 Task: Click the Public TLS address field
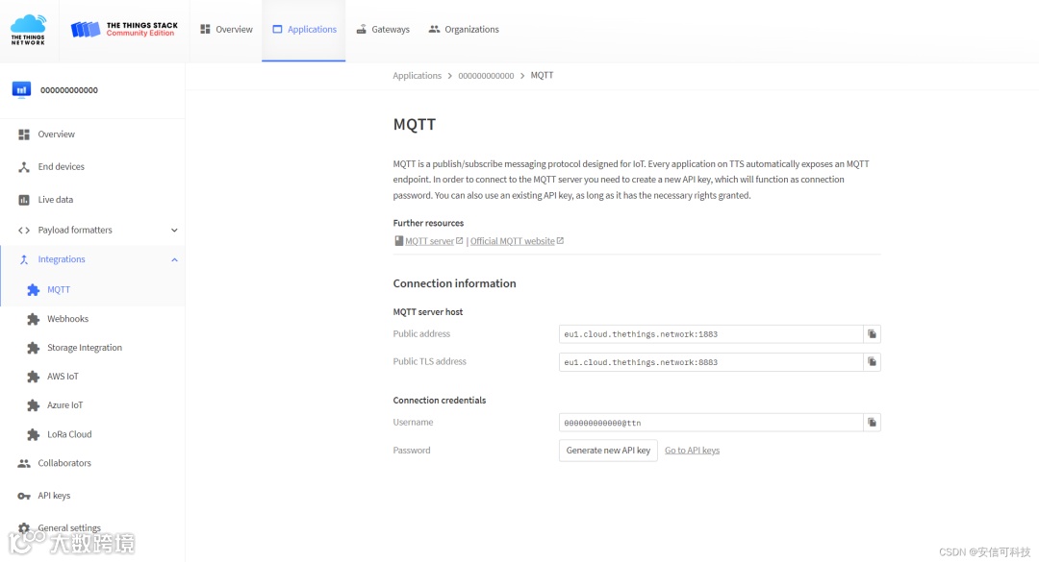(711, 362)
